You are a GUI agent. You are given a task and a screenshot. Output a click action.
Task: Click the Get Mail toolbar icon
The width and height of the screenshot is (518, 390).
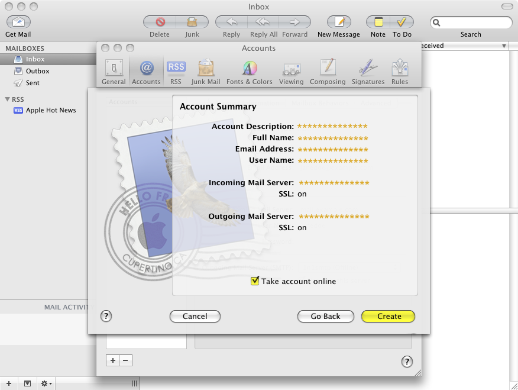tap(18, 22)
